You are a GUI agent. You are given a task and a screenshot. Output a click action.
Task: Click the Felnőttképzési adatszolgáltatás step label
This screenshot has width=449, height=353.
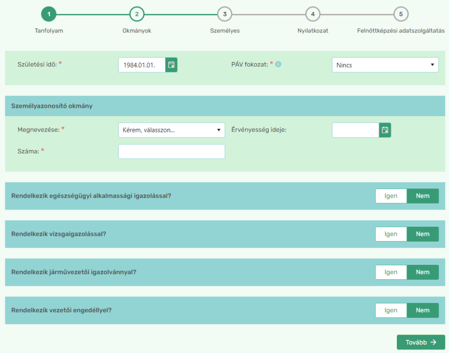(x=401, y=31)
